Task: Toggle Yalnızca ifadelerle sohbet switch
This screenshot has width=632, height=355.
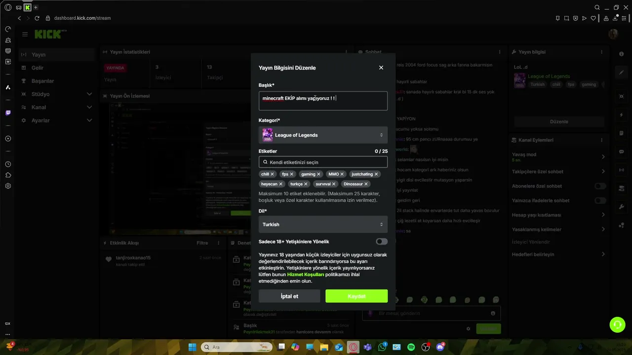Action: 600,201
